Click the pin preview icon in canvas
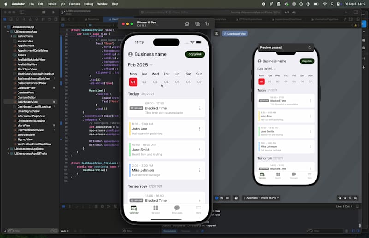 (x=216, y=34)
